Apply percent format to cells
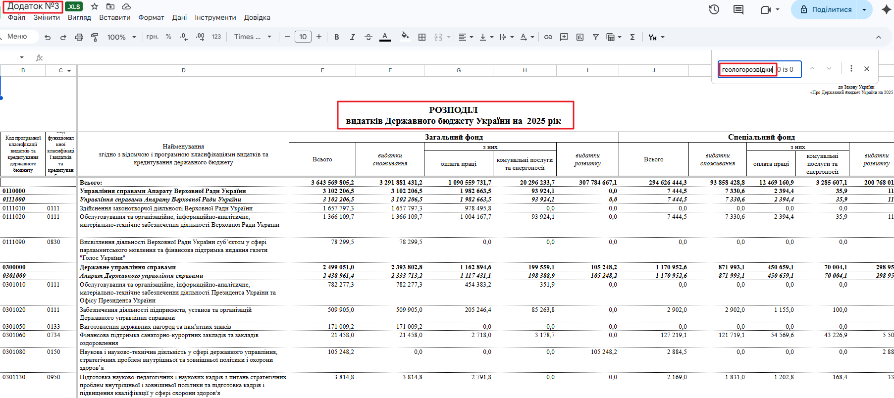 [168, 37]
